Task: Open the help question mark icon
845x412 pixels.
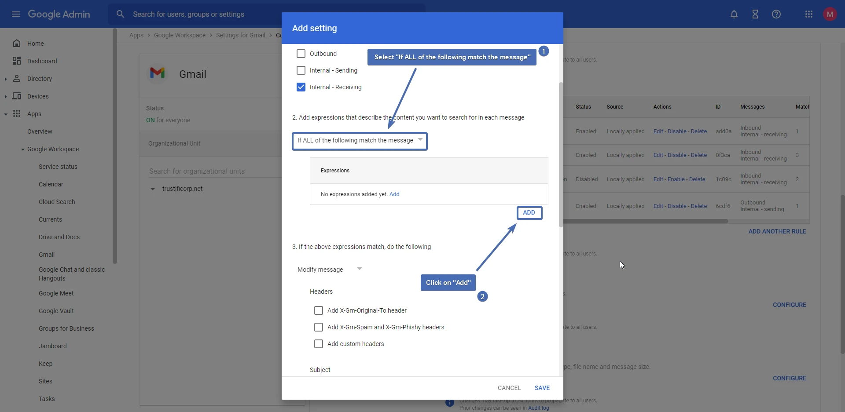Action: click(x=776, y=14)
